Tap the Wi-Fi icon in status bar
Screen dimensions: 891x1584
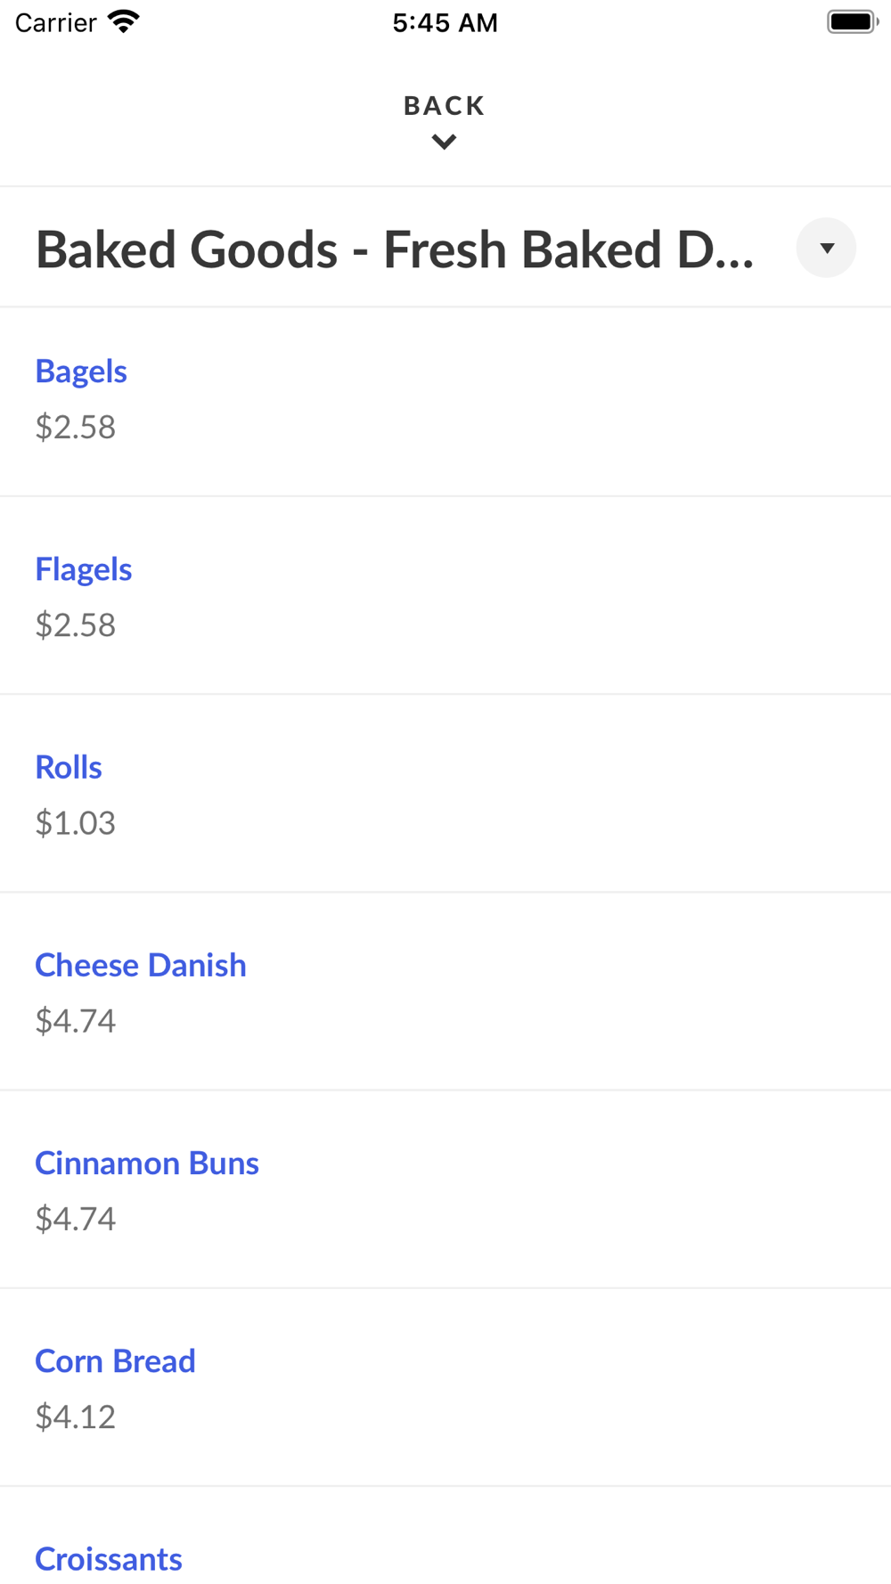[x=124, y=21]
